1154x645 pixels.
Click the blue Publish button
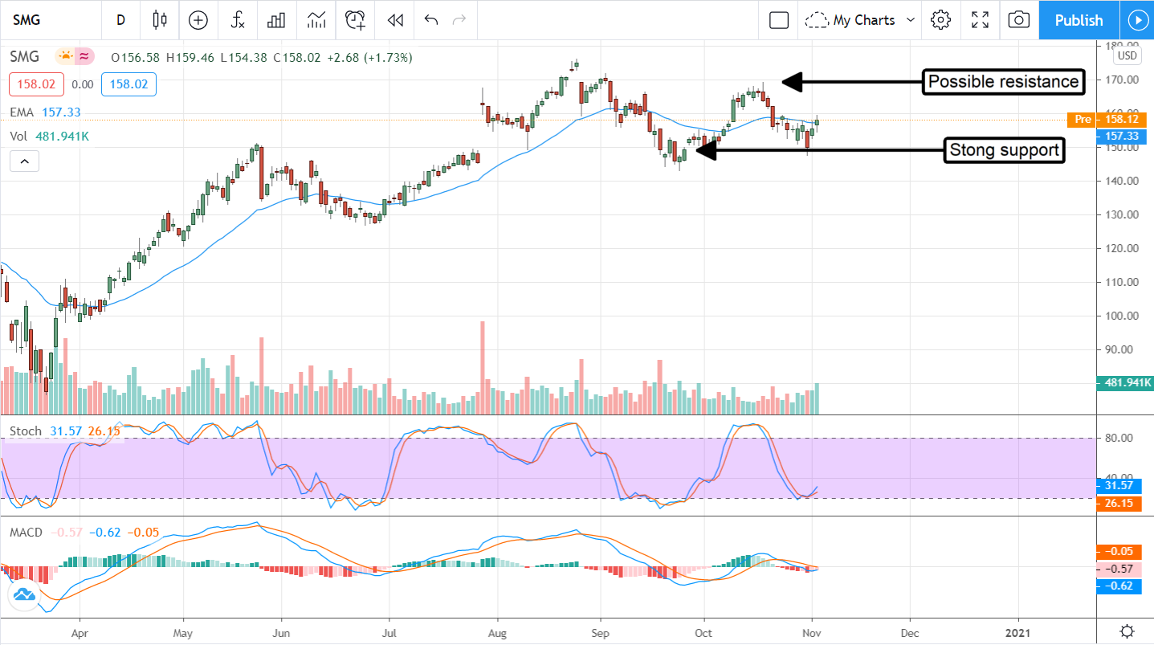1078,20
